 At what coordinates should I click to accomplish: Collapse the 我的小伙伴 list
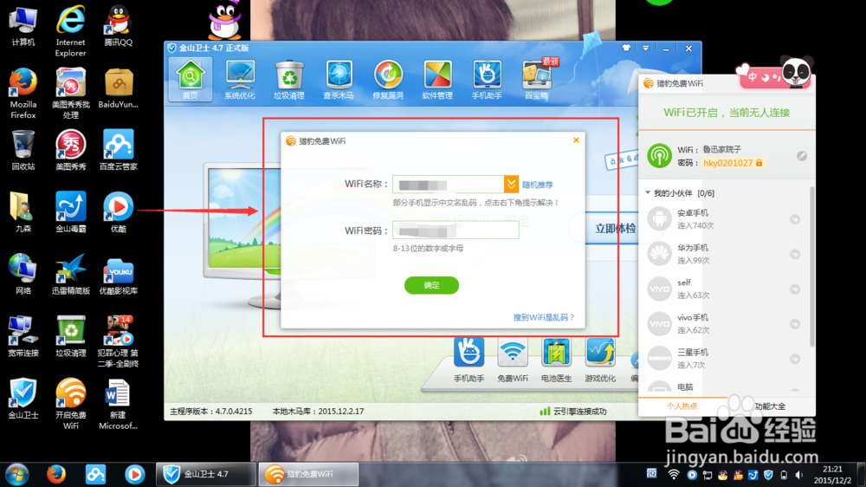tap(648, 193)
